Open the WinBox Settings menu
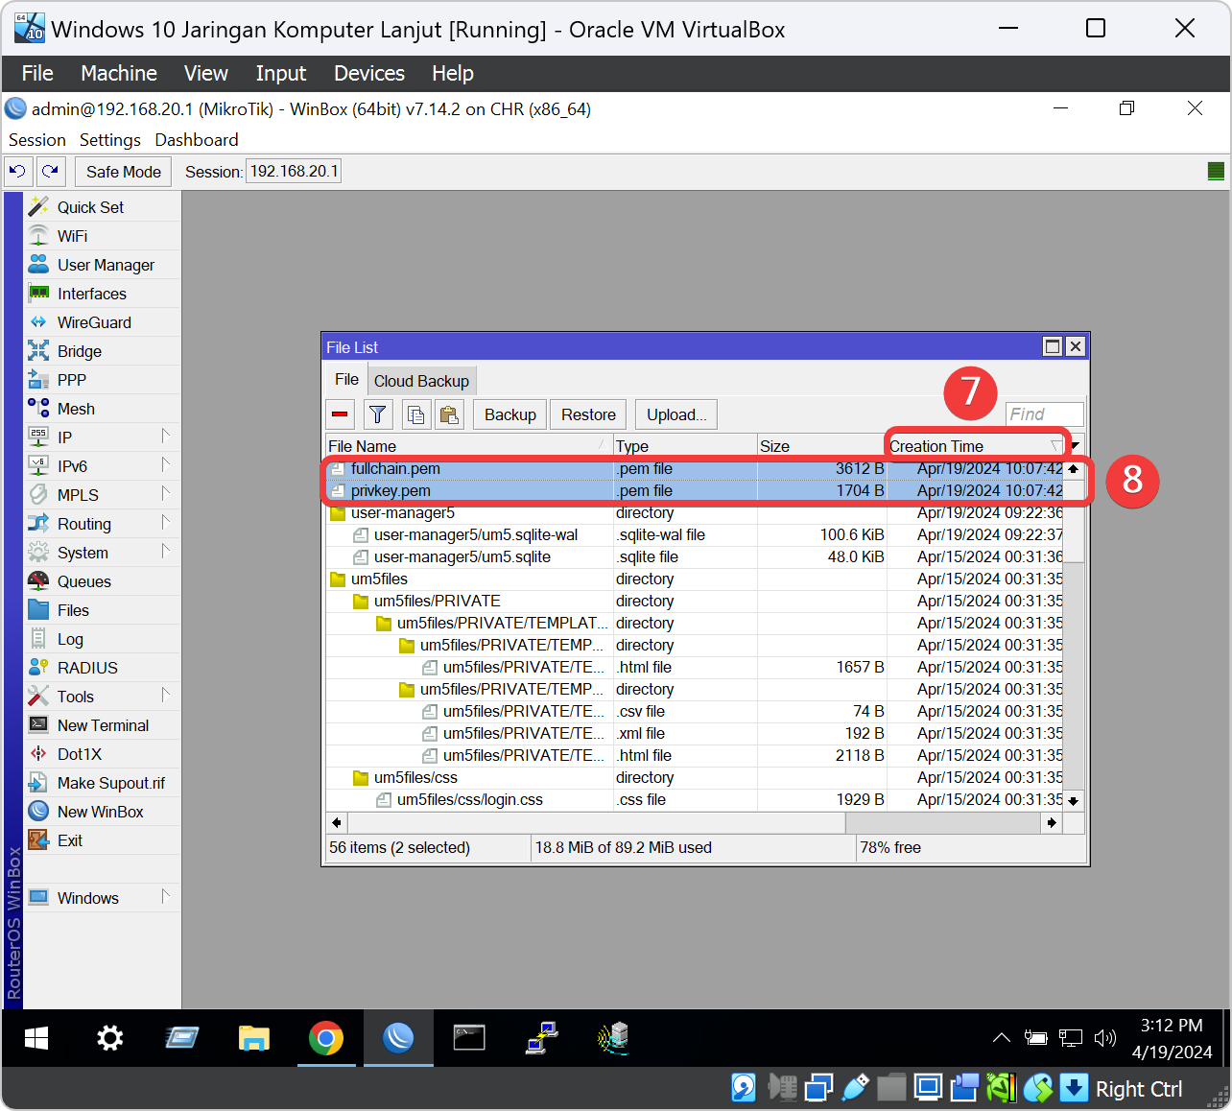 110,140
